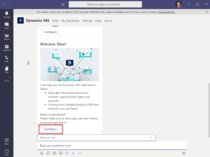210x157 pixels.
Task: Go back with the left arrow
Action: pos(4,4)
